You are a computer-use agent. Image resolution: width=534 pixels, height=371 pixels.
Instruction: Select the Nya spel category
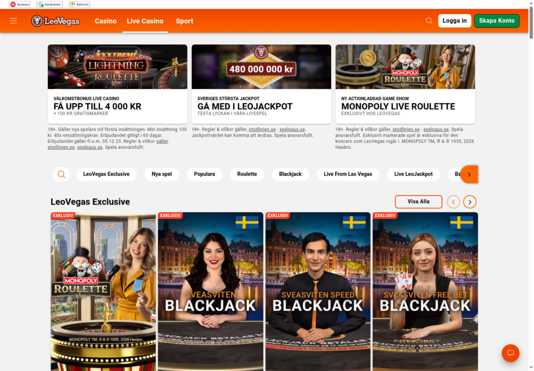[x=162, y=174]
